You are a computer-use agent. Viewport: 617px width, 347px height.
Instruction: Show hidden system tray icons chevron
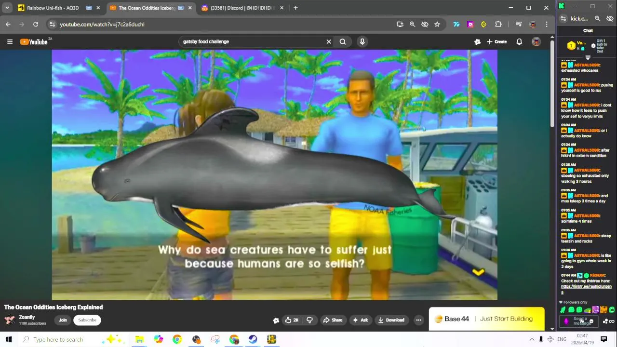[532, 339]
